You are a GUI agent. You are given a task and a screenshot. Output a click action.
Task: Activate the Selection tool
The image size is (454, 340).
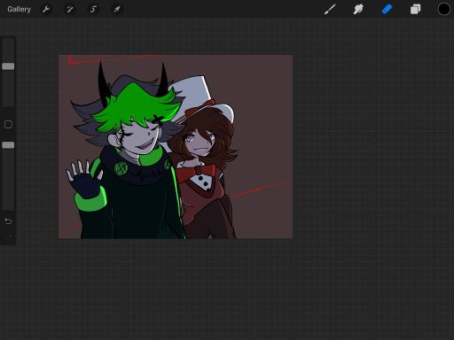point(93,10)
